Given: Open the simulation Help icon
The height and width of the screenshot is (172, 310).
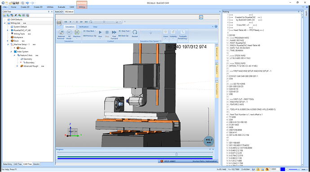Looking at the screenshot, I should pyautogui.click(x=216, y=26).
